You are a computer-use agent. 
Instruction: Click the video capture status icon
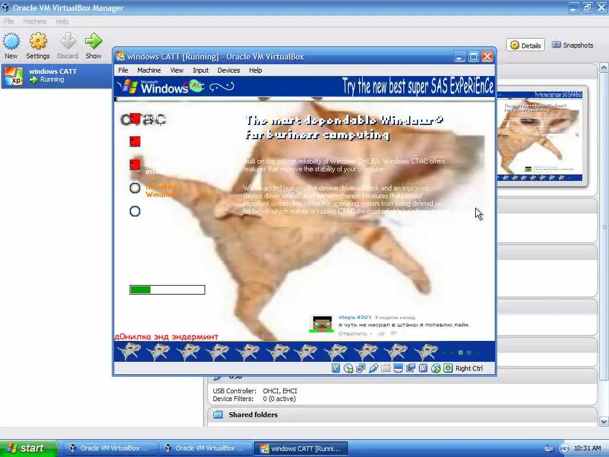point(410,368)
